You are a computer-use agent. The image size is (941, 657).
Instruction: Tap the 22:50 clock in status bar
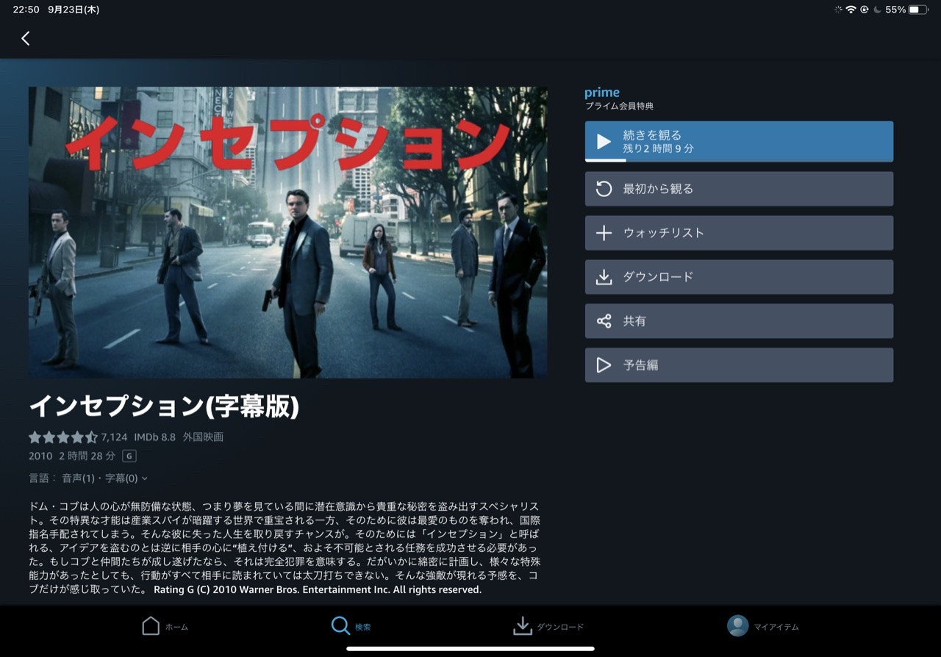[x=26, y=10]
